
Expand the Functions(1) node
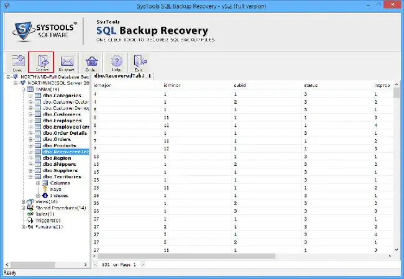pos(23,227)
